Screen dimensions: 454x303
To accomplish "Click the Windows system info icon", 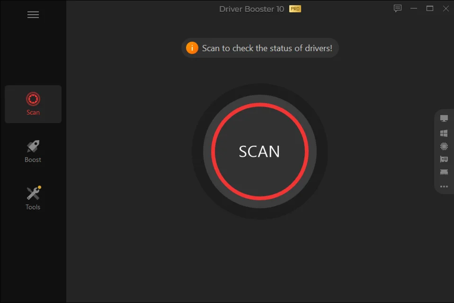I will coord(444,133).
